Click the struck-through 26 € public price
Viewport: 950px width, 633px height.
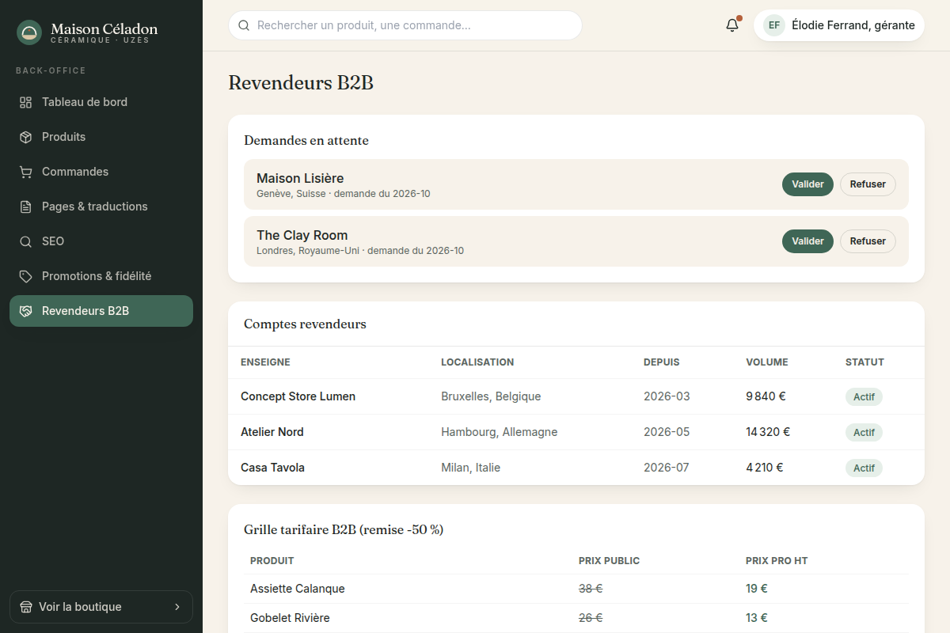pos(591,618)
